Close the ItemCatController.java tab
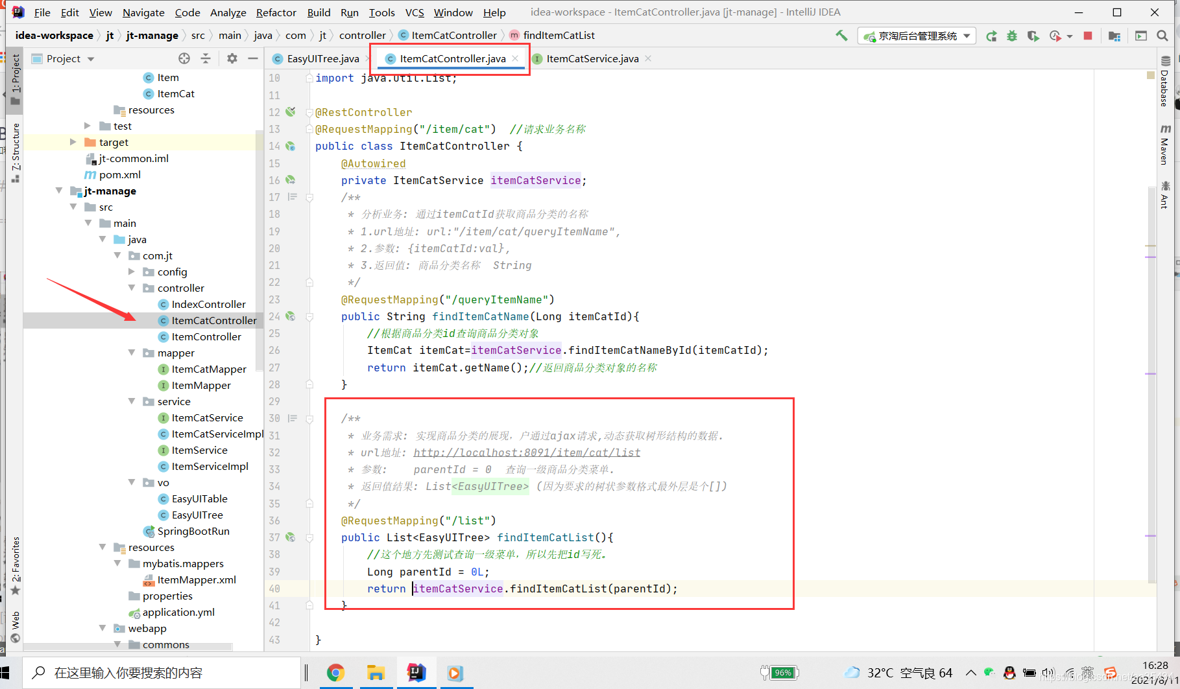 coord(515,58)
